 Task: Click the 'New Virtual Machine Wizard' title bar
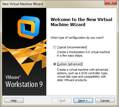23,4
